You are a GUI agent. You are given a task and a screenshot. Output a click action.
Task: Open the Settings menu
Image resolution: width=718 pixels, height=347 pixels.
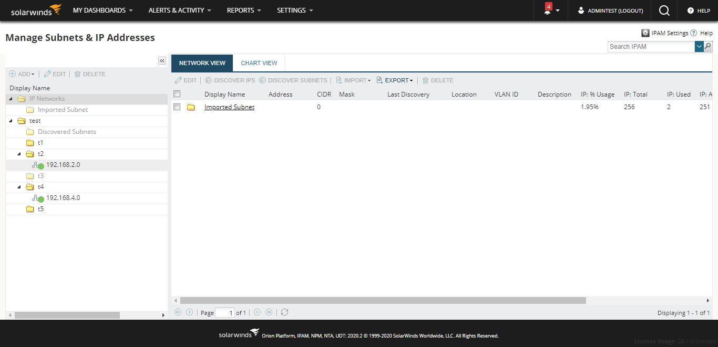pos(295,10)
